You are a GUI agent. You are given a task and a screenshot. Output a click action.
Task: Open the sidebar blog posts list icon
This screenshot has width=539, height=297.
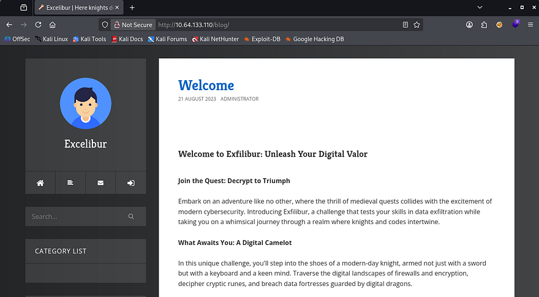(x=70, y=182)
